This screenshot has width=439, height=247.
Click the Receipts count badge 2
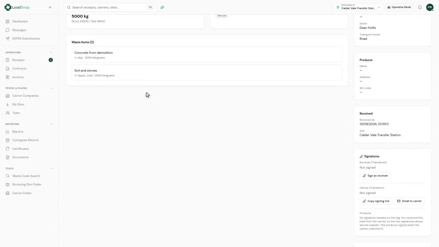tap(51, 60)
